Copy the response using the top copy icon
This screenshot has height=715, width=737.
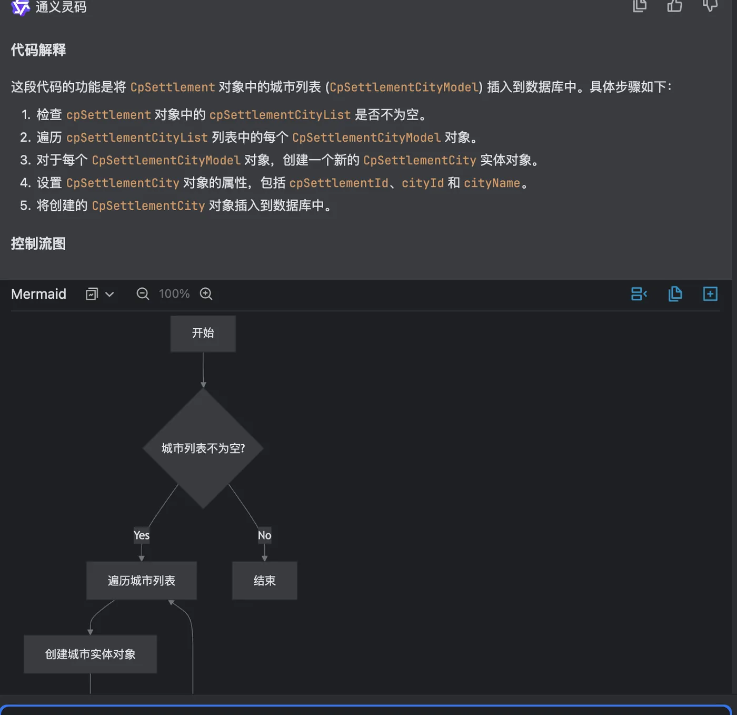640,5
